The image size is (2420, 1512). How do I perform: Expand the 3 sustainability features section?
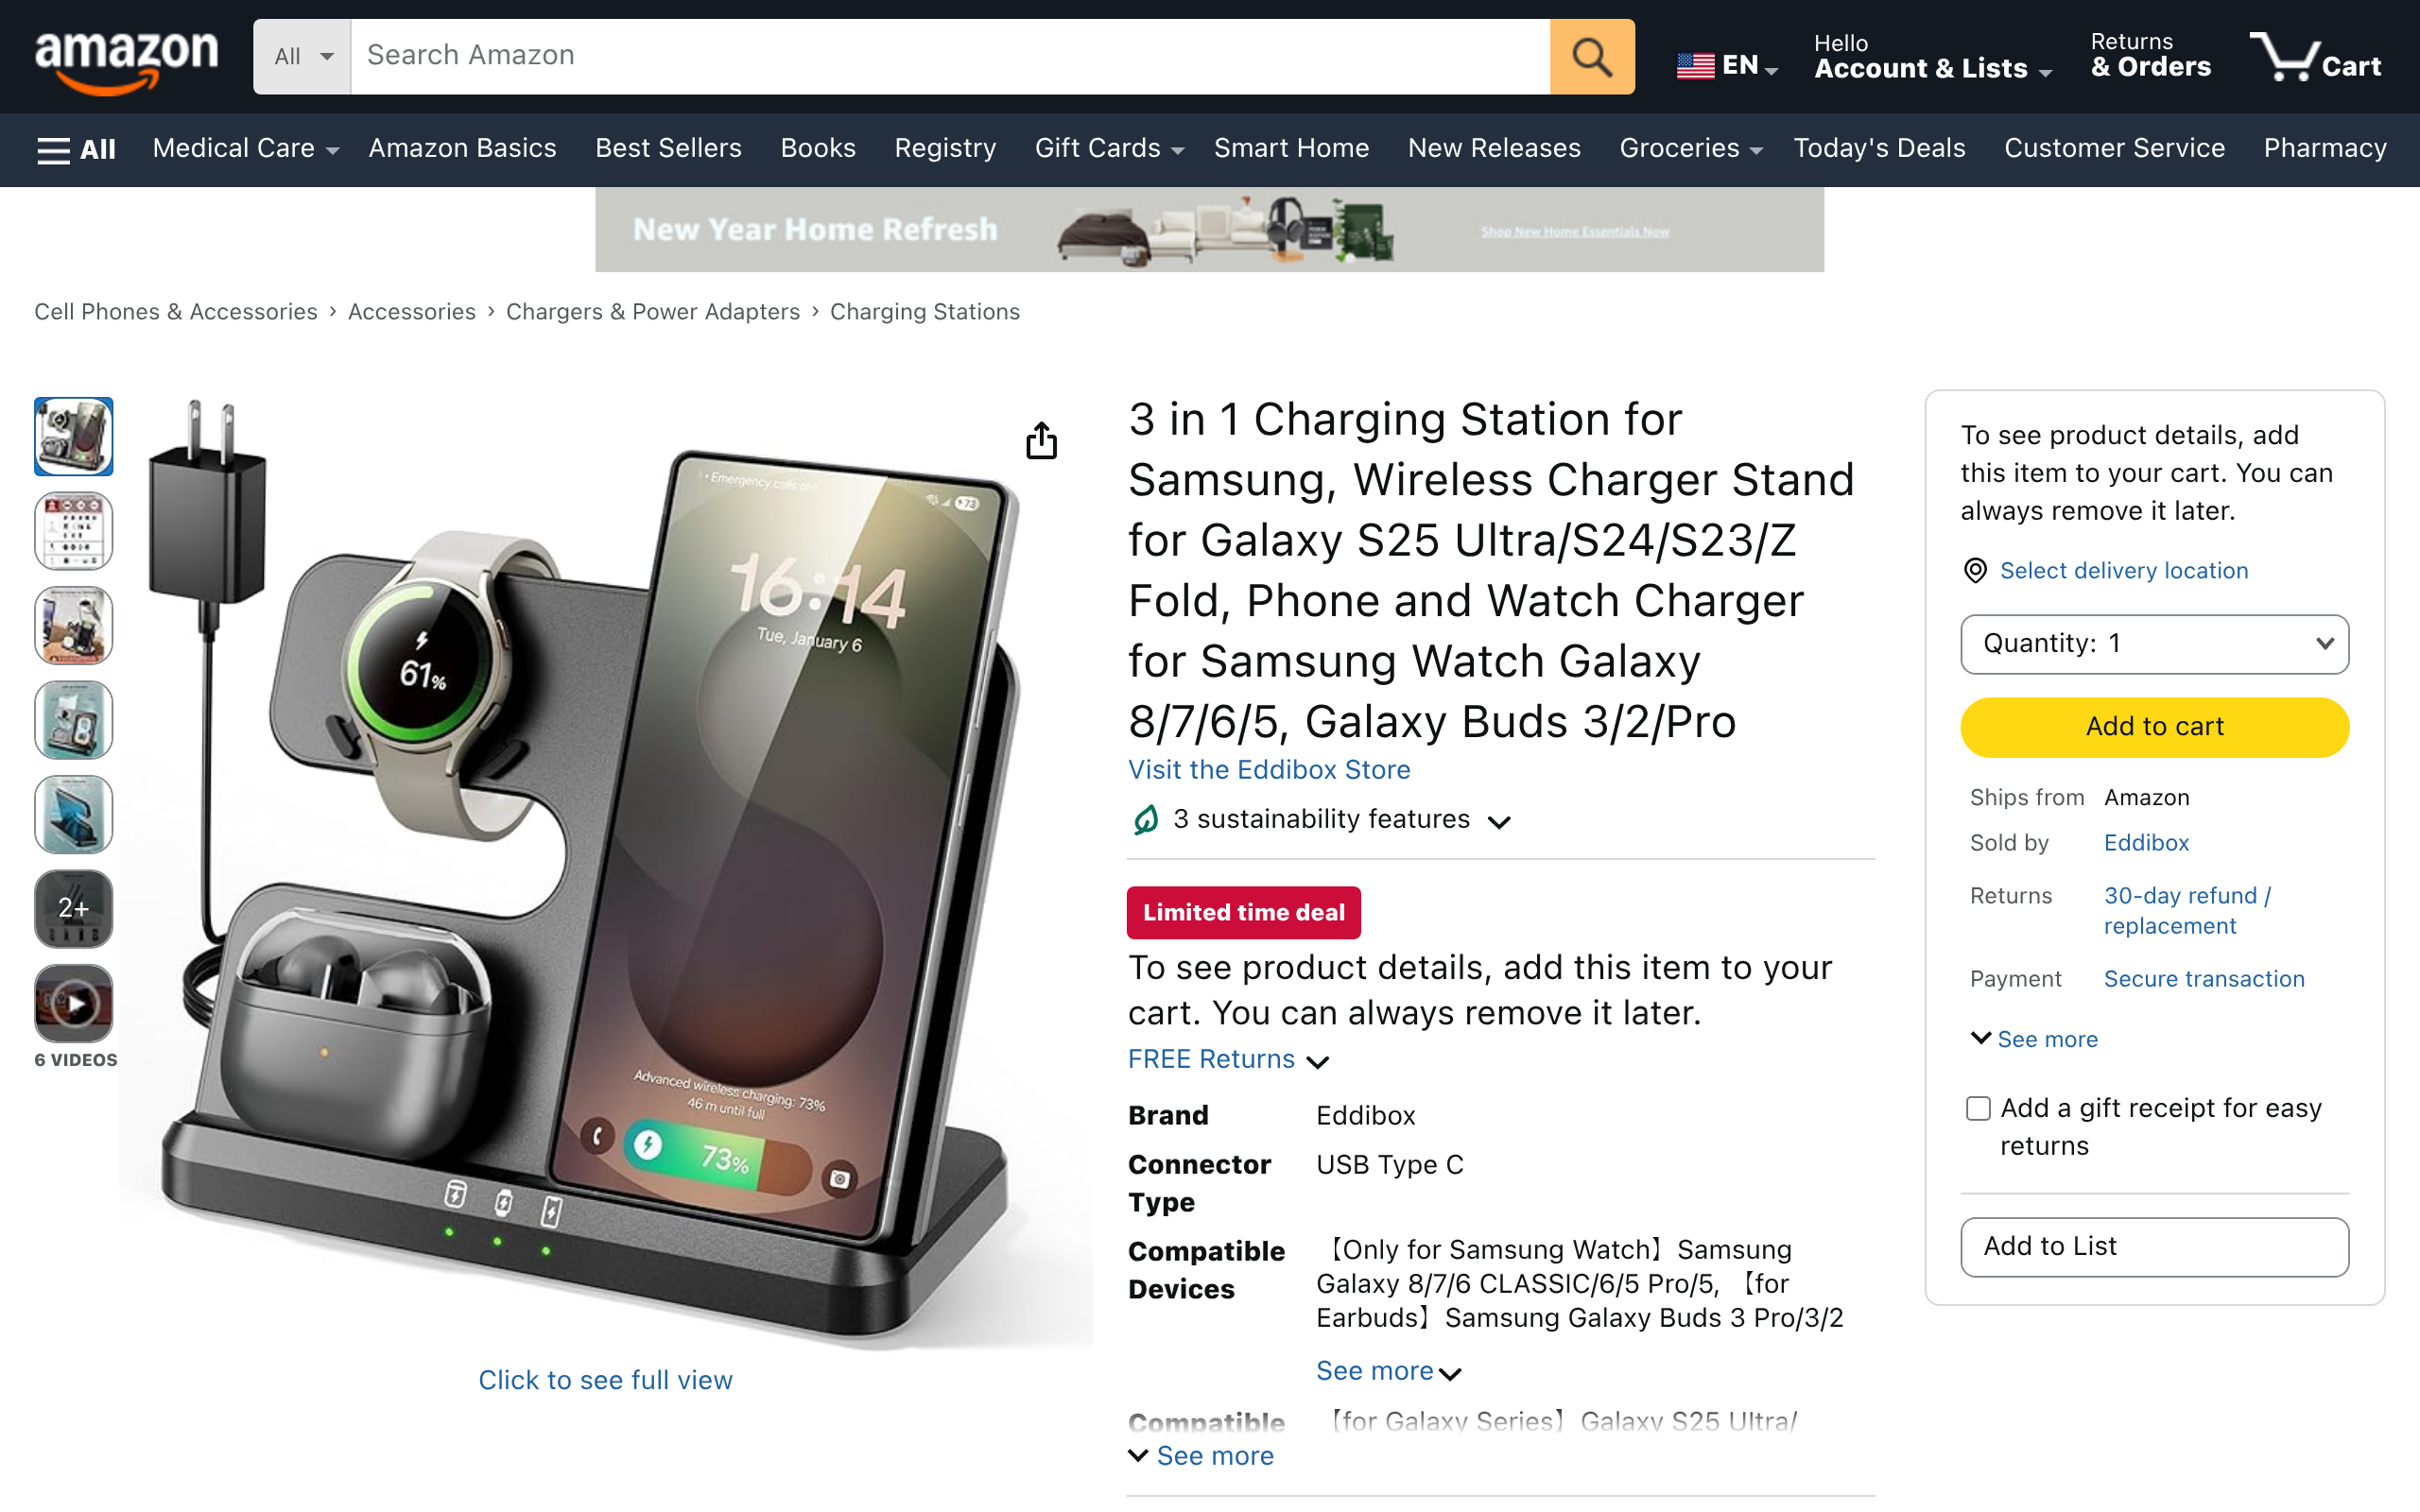coord(1320,820)
